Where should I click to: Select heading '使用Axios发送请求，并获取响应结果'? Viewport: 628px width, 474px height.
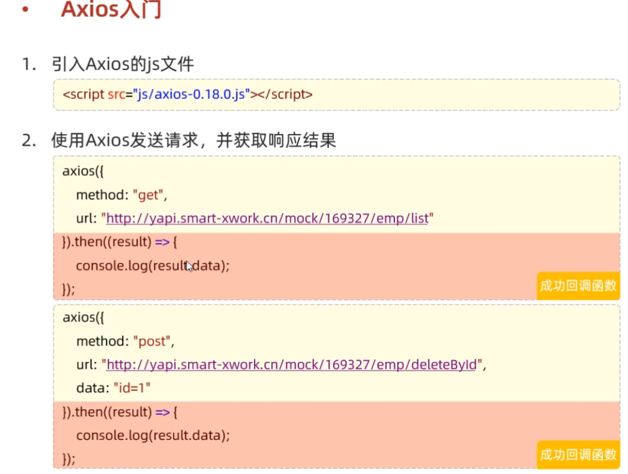(x=194, y=141)
